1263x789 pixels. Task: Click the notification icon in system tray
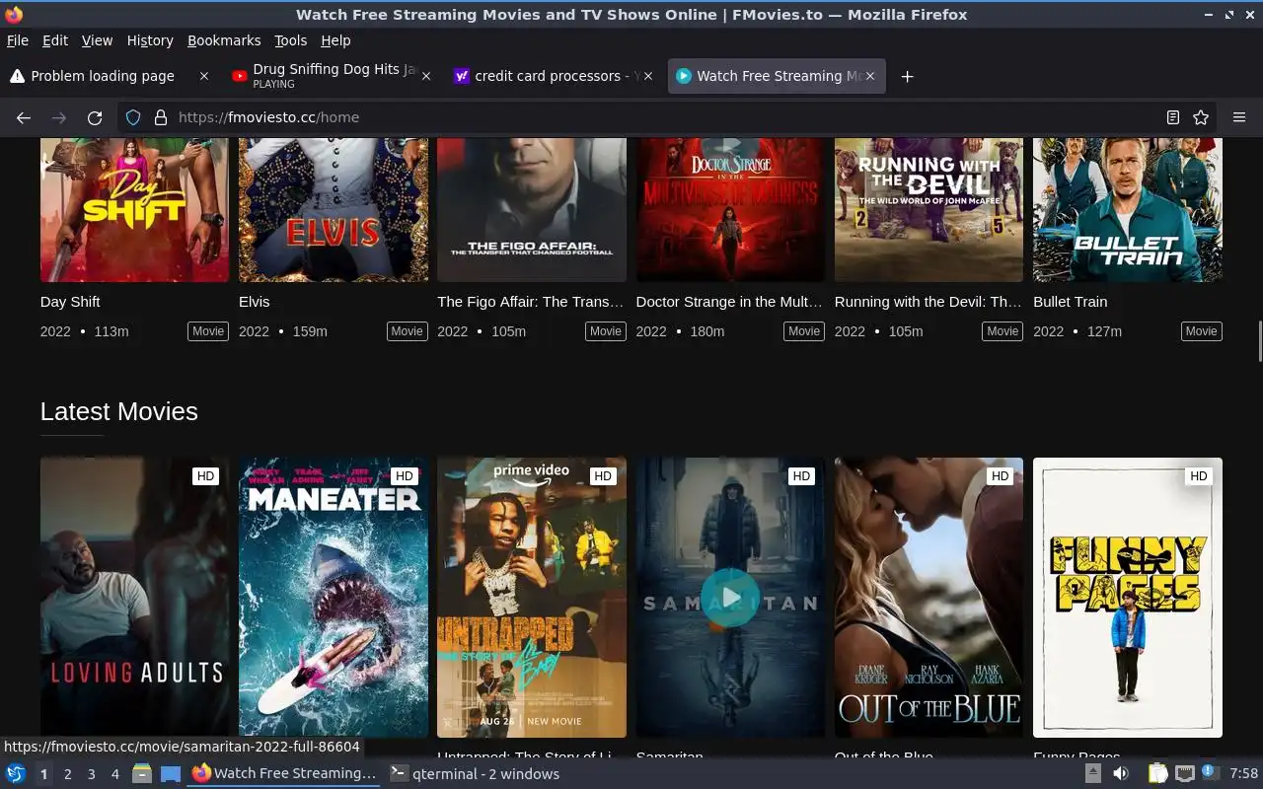coord(1210,772)
